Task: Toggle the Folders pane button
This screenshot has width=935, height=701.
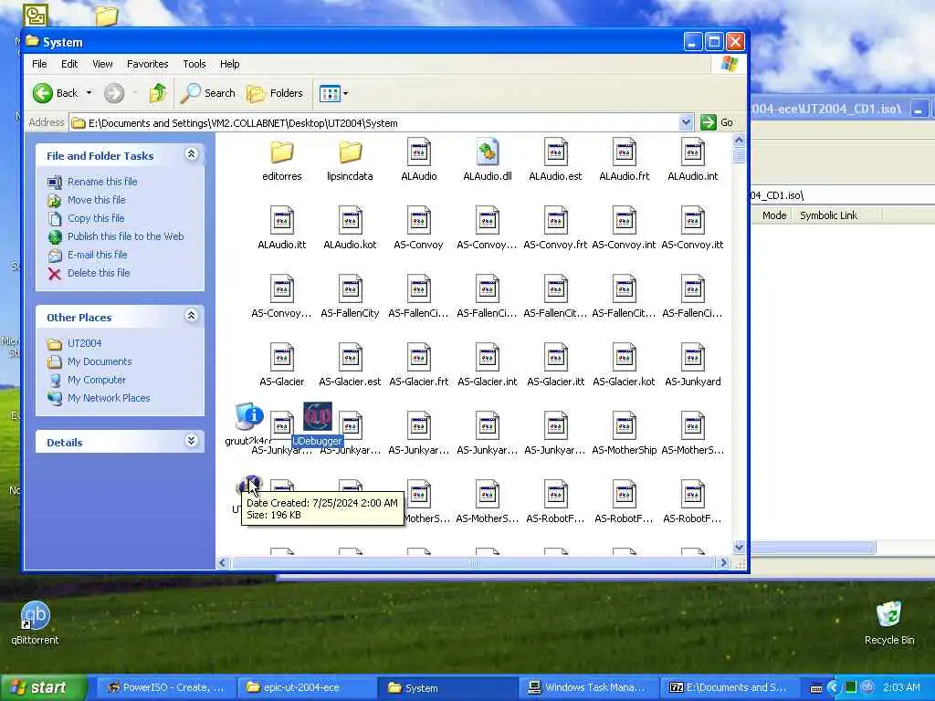Action: [x=275, y=93]
